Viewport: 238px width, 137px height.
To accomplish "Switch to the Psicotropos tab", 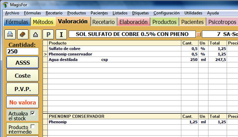I will click(222, 22).
